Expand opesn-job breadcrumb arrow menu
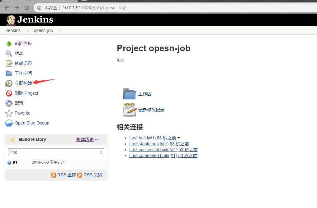This screenshot has height=208, width=317. pos(60,31)
